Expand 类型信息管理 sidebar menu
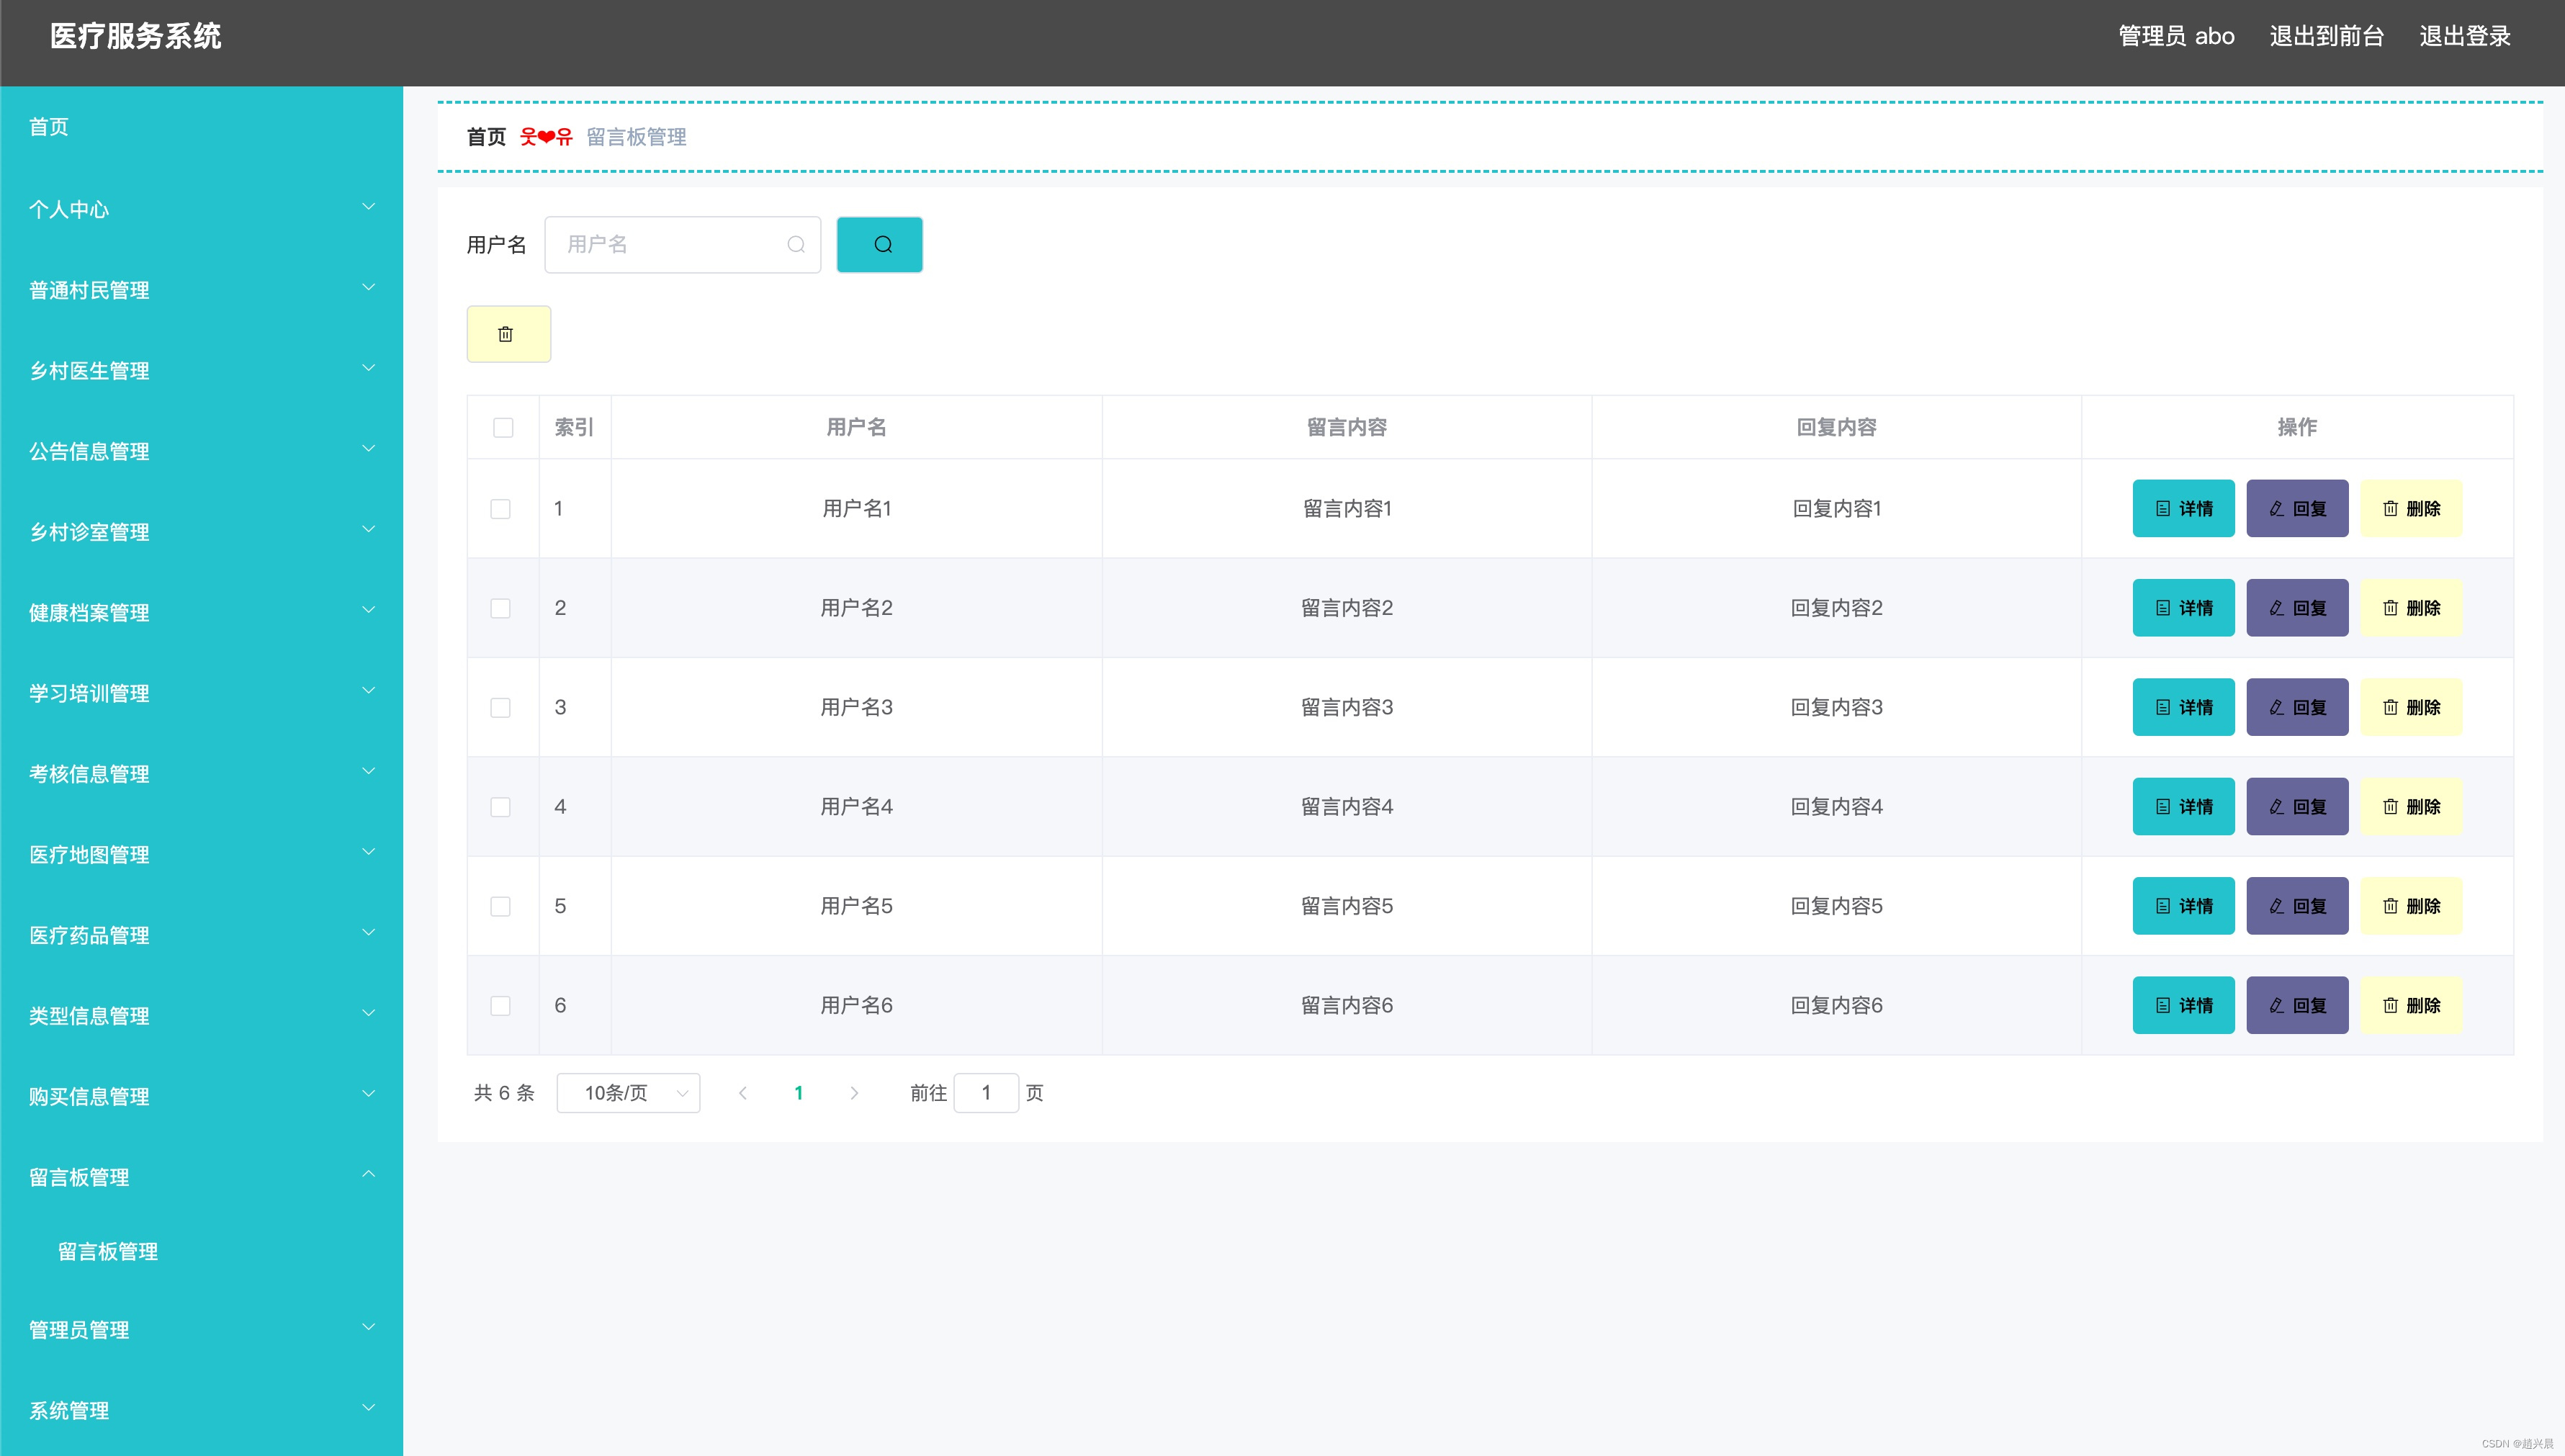This screenshot has height=1456, width=2565. point(201,1016)
